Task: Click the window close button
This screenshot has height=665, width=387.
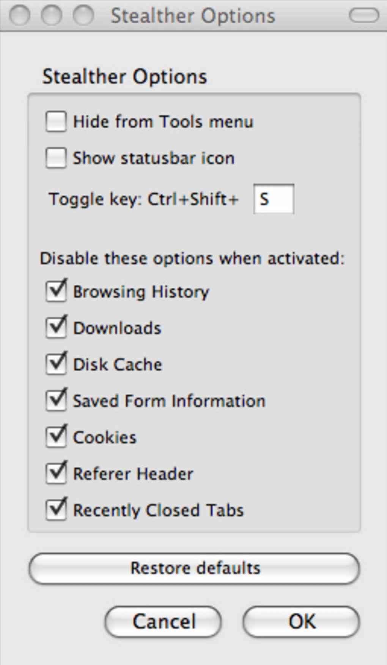Action: click(19, 16)
